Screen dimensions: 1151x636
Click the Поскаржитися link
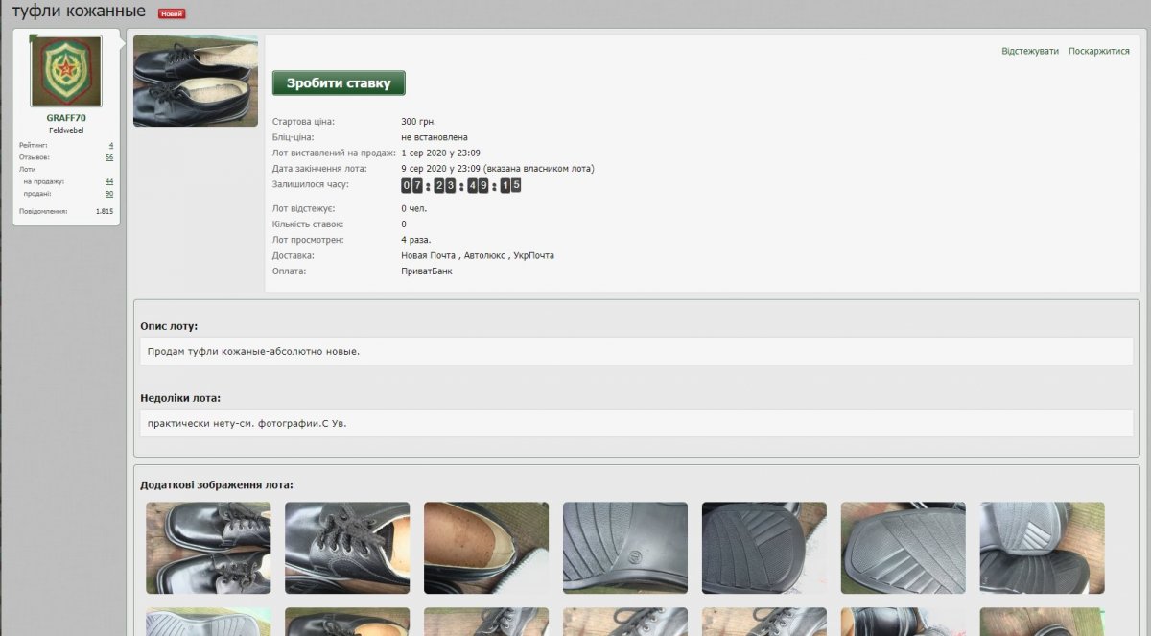point(1099,51)
